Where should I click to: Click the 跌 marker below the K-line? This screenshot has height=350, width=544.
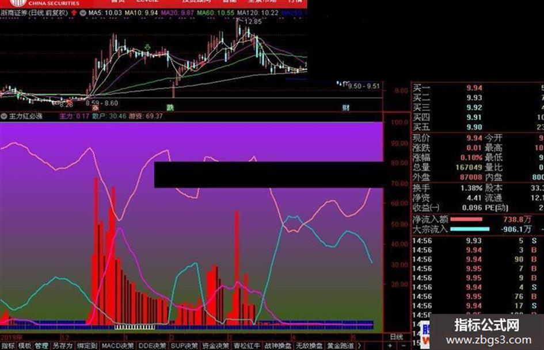click(170, 108)
